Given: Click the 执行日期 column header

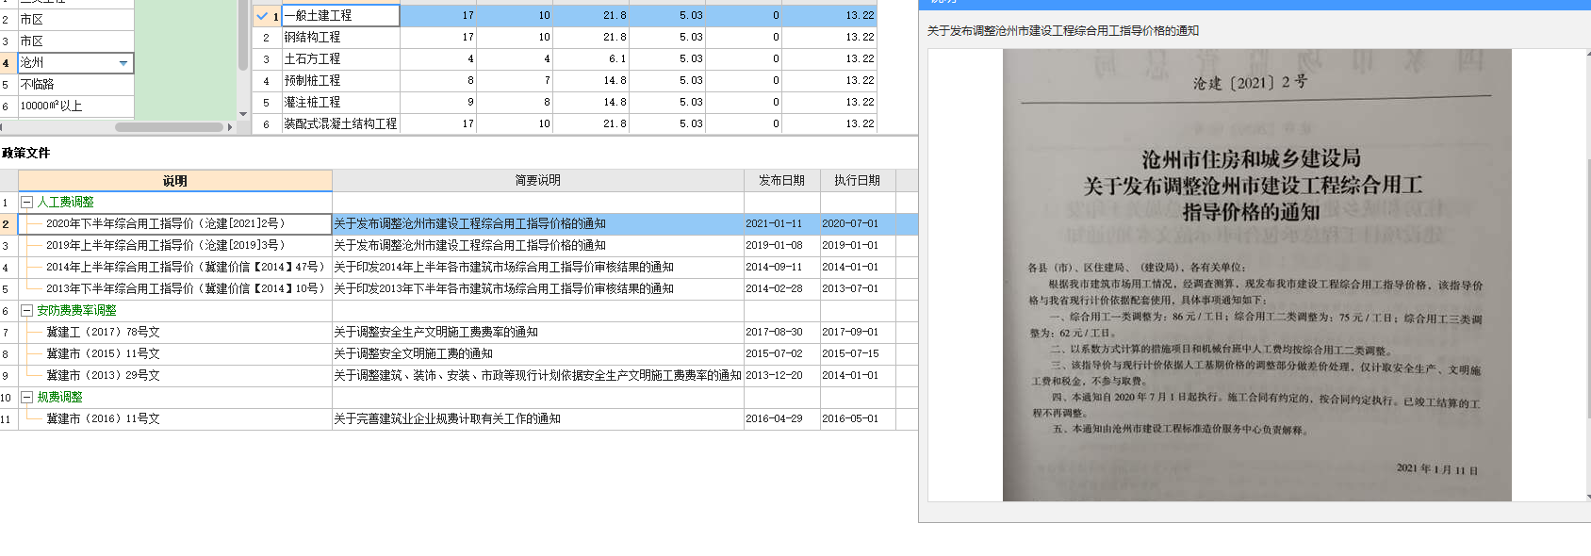Looking at the screenshot, I should (857, 180).
